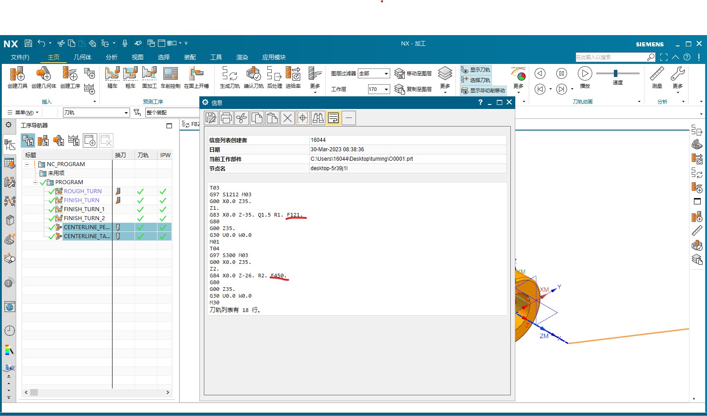The image size is (707, 416).
Task: Select the ROUGH_TURN operation
Action: coord(83,191)
